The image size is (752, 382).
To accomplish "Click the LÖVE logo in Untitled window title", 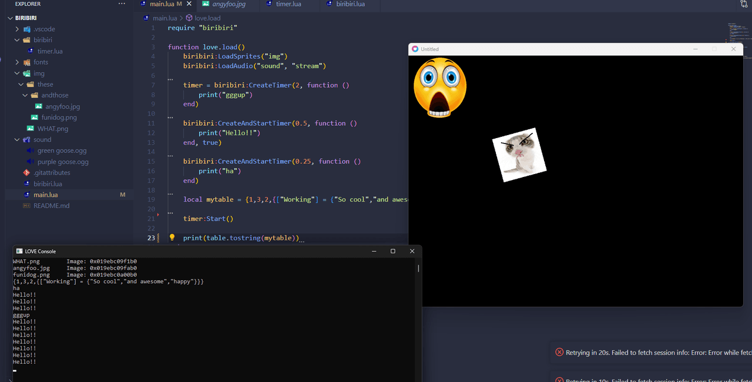I will pyautogui.click(x=415, y=49).
